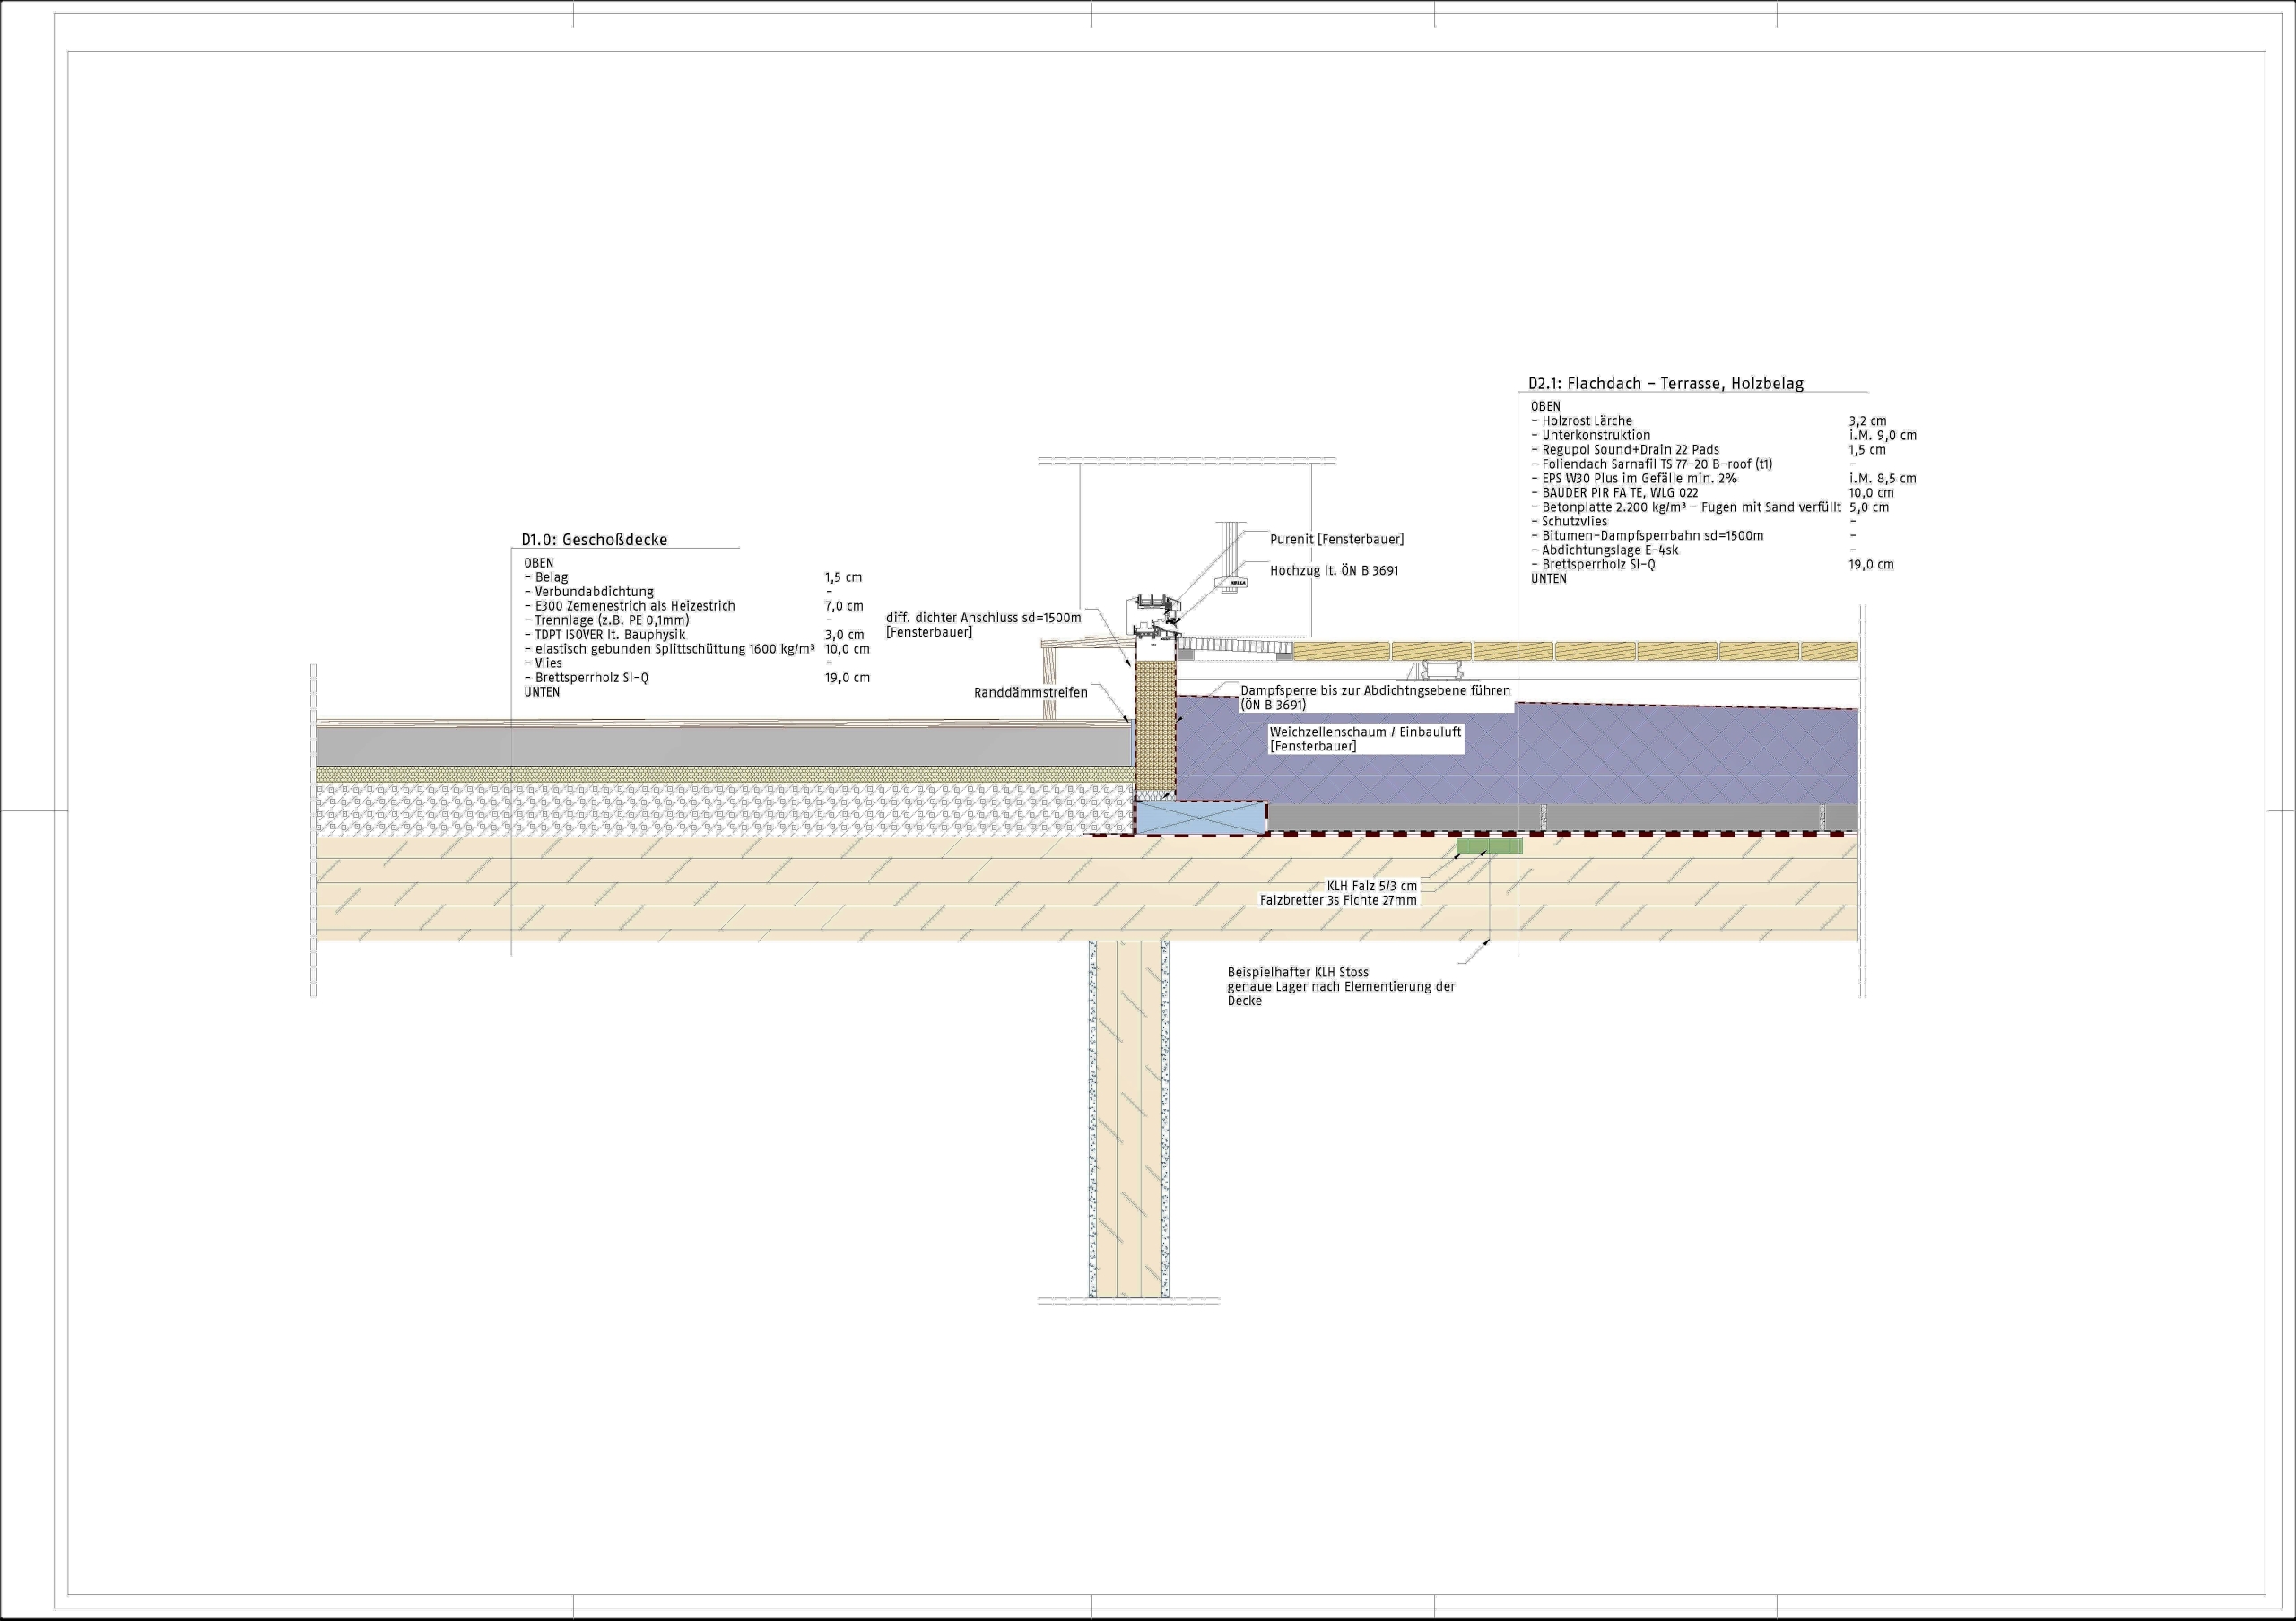The height and width of the screenshot is (1621, 2296).
Task: Select '– BAUDER PIR FA TE, WLG 022'
Action: 1615,493
